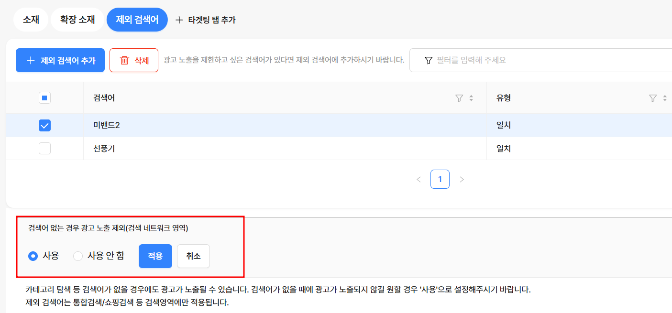
Task: Select the 사용 radio option
Action: 33,256
